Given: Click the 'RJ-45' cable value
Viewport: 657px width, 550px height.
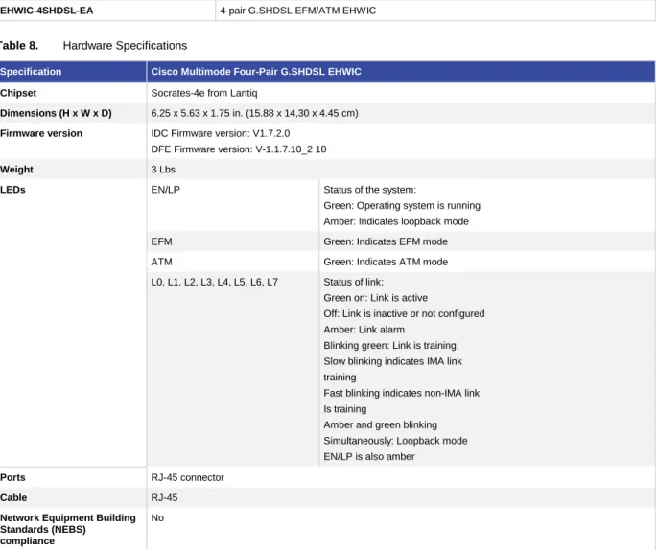Looking at the screenshot, I should tap(164, 497).
